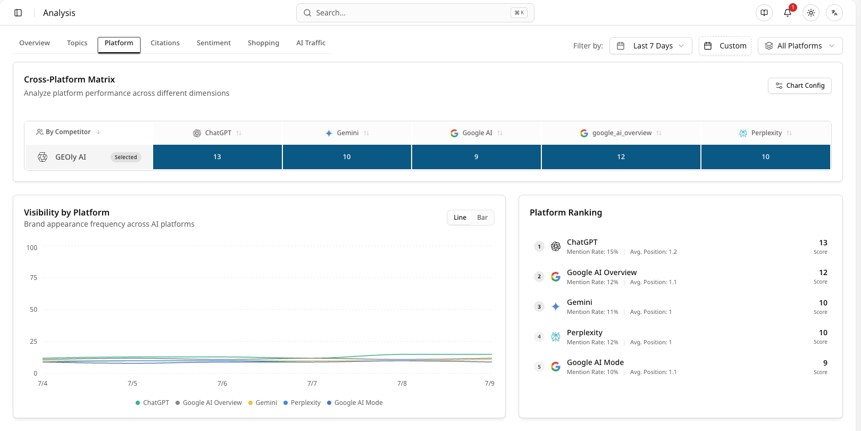Toggle ChatGPT series in chart legend

(x=152, y=403)
